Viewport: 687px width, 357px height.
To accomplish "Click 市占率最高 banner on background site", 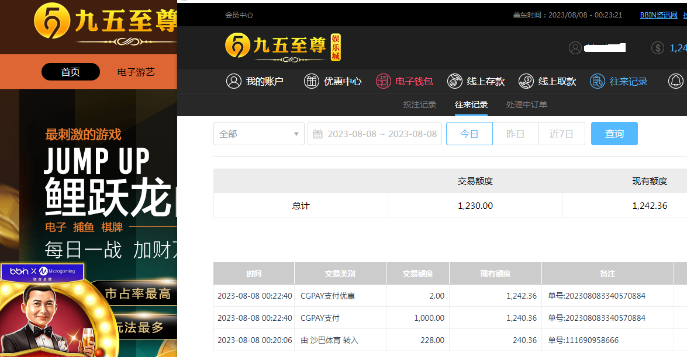I will (x=137, y=293).
